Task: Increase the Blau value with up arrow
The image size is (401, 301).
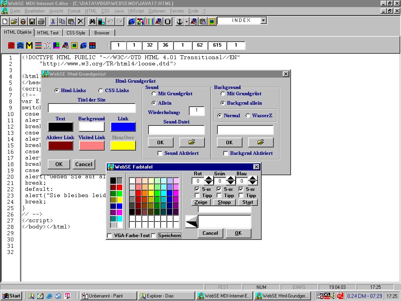Action: coord(253,178)
